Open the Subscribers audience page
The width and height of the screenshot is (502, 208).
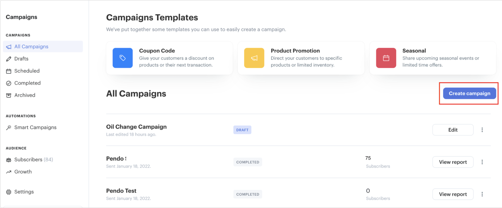click(28, 160)
